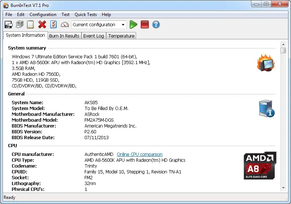
Task: Click the BIOS release date 07/11/2013
Action: pos(96,138)
